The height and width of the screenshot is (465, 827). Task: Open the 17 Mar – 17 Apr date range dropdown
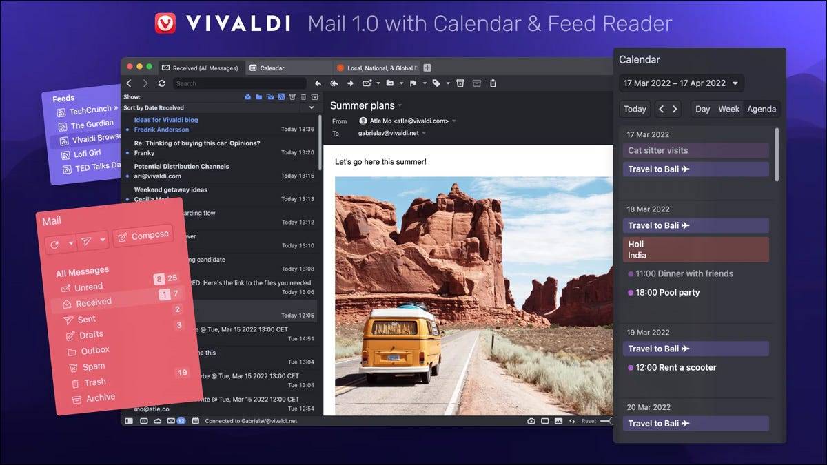681,83
